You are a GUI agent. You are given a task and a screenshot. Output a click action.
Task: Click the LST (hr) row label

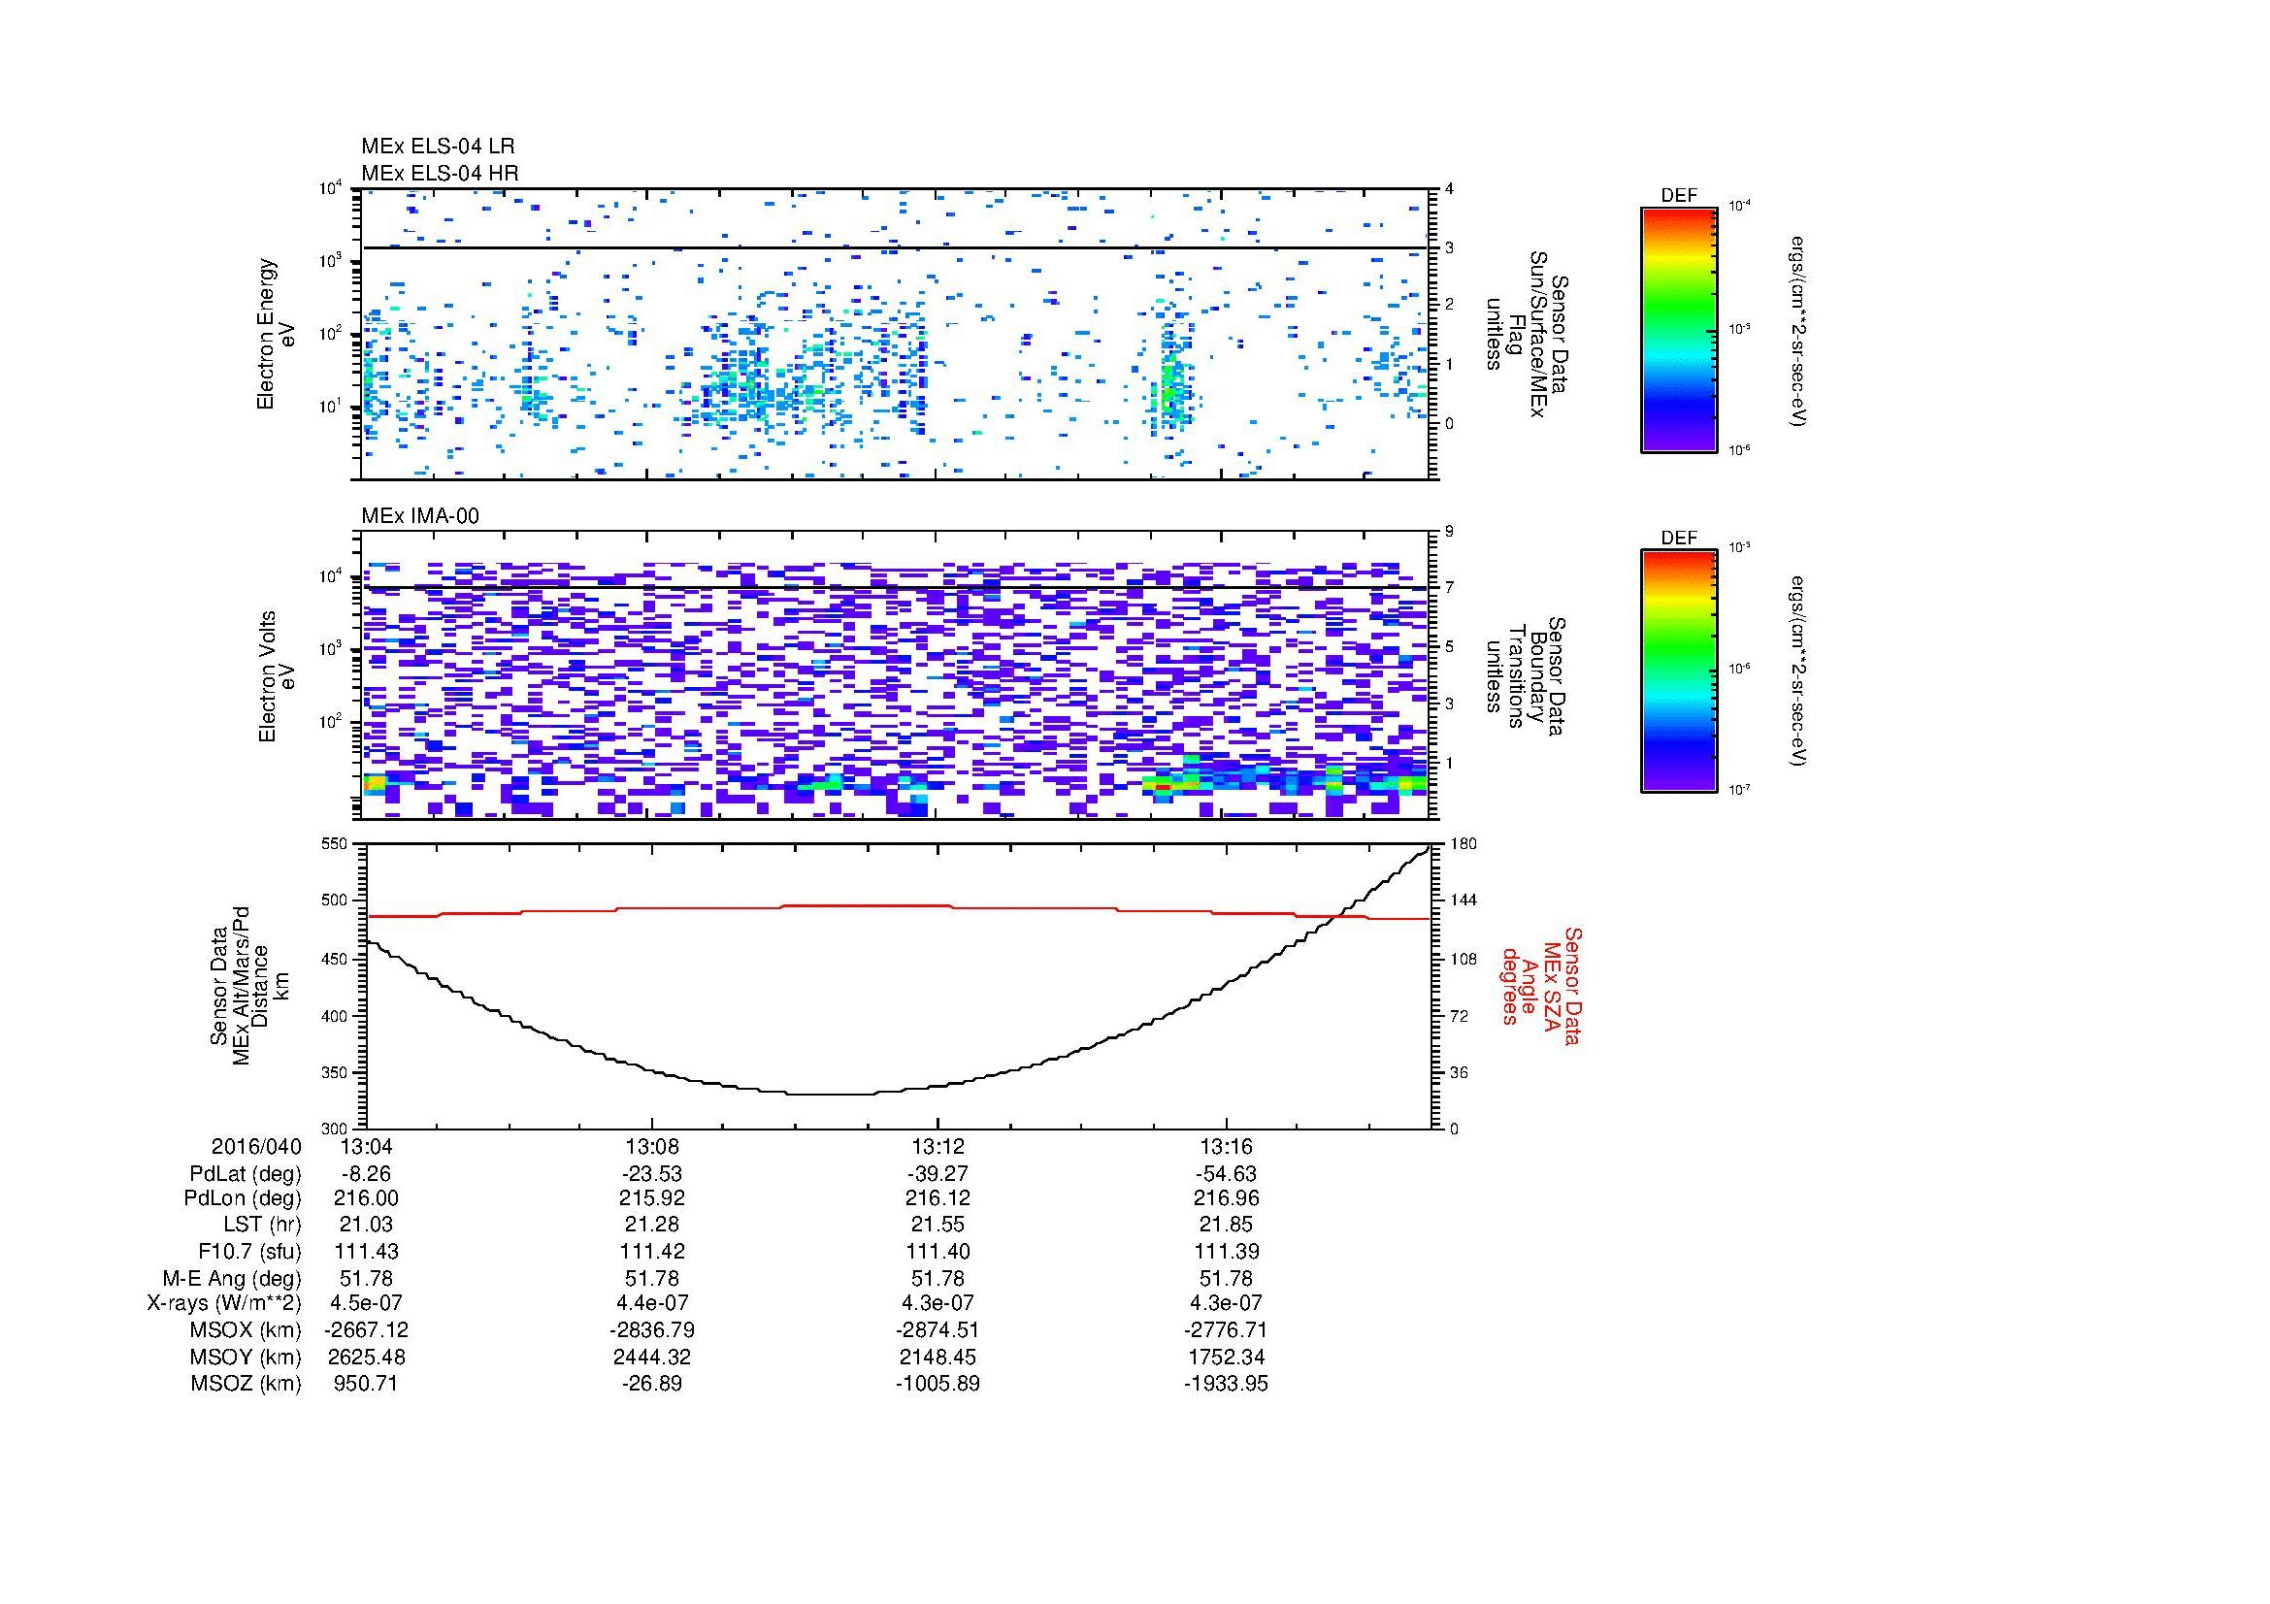tap(262, 1225)
